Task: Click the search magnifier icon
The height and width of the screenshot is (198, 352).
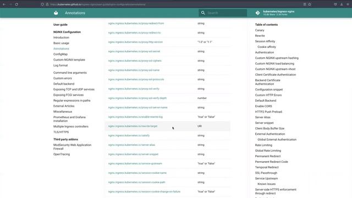Action: pos(203,13)
